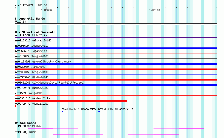Open nsv509045 (Teague2010) variant label
The image size is (224, 138).
(x=32, y=72)
